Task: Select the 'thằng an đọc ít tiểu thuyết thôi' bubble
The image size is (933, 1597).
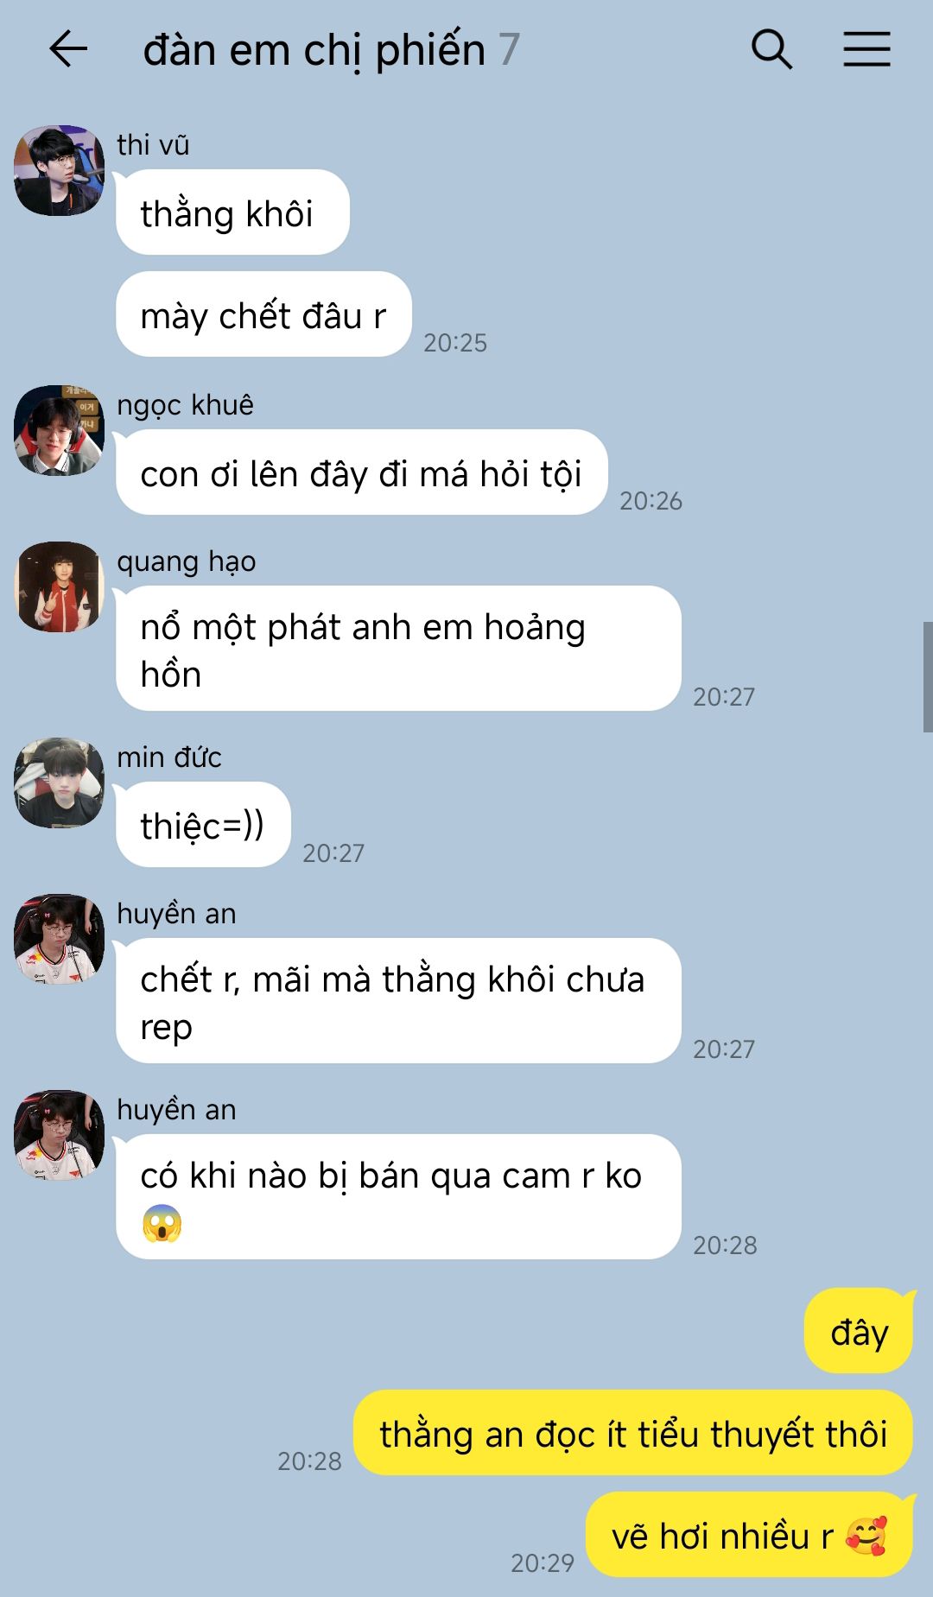Action: (x=633, y=1433)
